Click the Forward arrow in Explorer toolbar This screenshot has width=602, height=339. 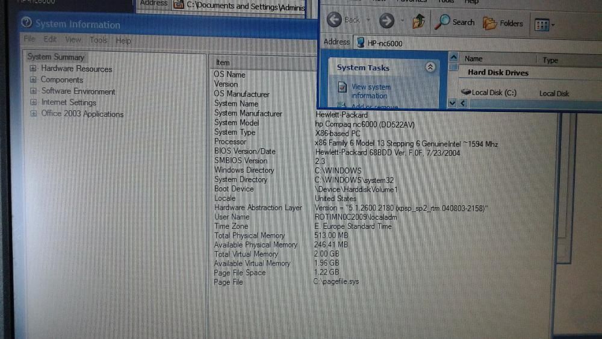[x=386, y=20]
